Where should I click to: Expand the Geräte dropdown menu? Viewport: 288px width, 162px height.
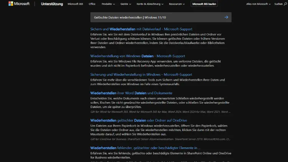126,4
